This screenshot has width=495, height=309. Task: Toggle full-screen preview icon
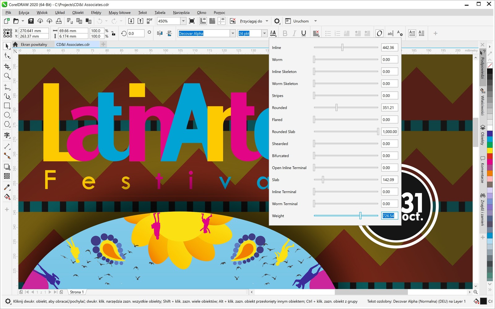pos(192,21)
